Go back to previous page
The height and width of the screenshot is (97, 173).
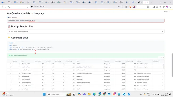[x=3, y=7]
